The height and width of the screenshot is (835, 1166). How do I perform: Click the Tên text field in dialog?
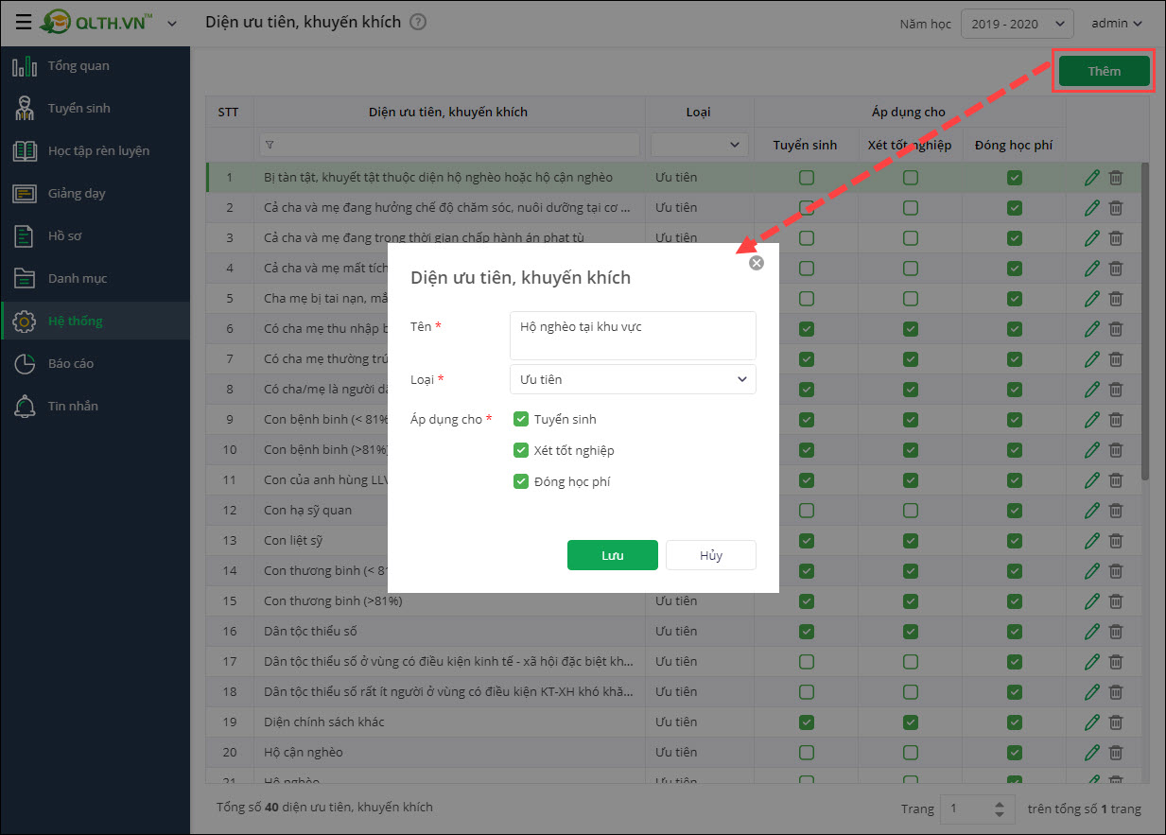point(633,336)
